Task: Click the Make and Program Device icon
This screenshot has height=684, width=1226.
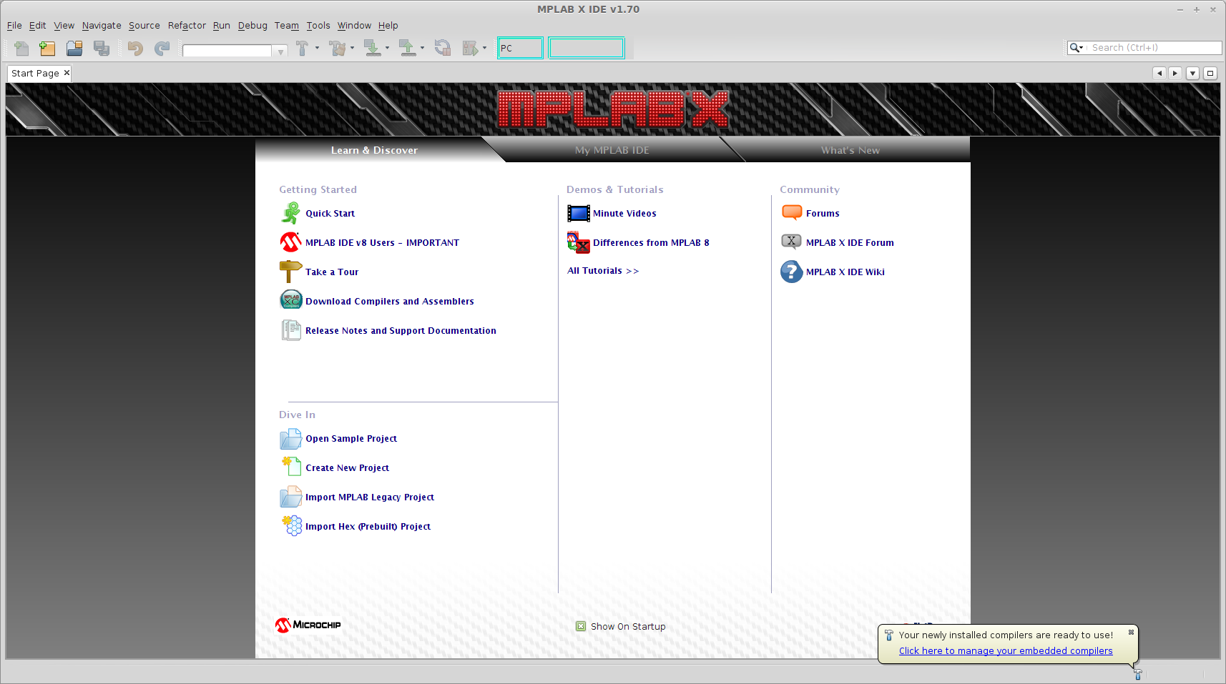Action: click(x=373, y=48)
